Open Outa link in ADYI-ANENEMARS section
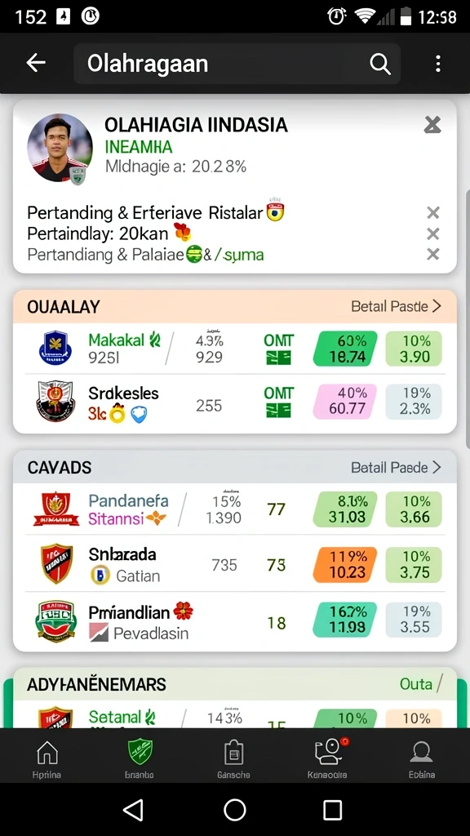470x836 pixels. 421,684
